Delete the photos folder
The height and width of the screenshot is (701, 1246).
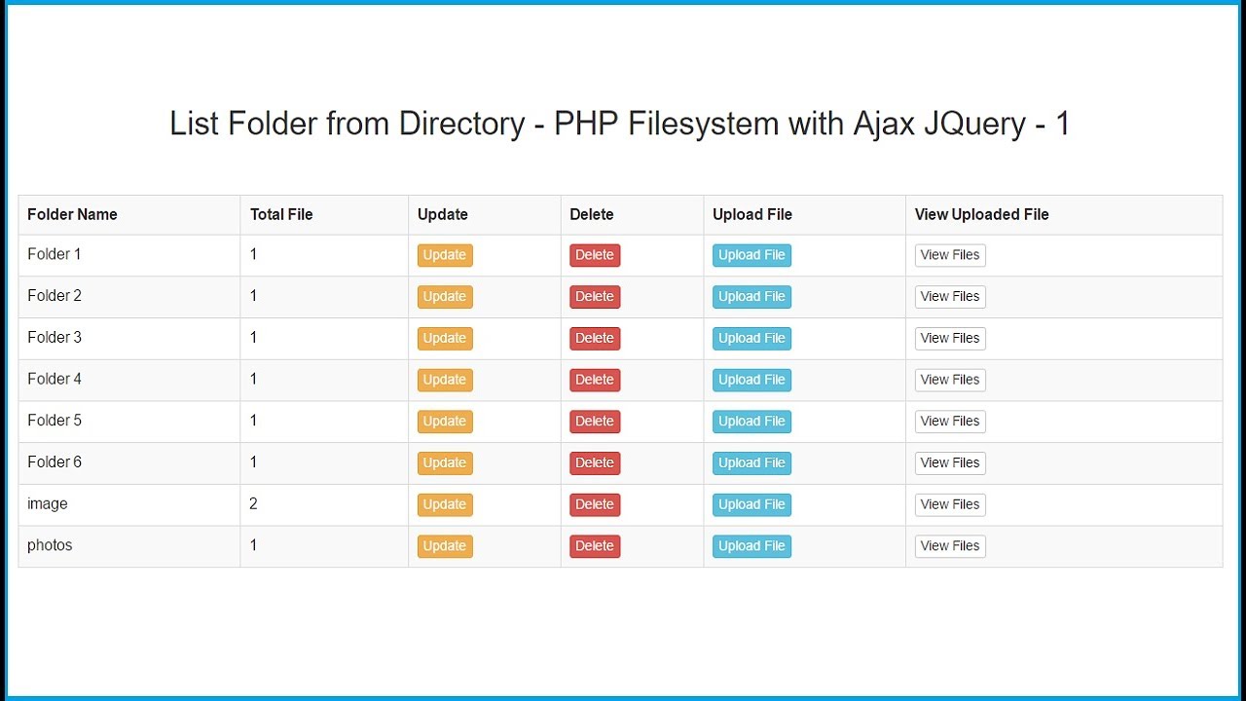point(594,546)
